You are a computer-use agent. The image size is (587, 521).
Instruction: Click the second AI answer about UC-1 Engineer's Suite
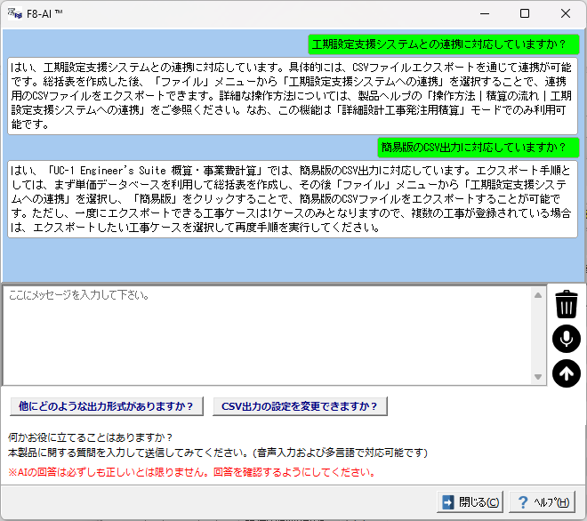point(293,198)
